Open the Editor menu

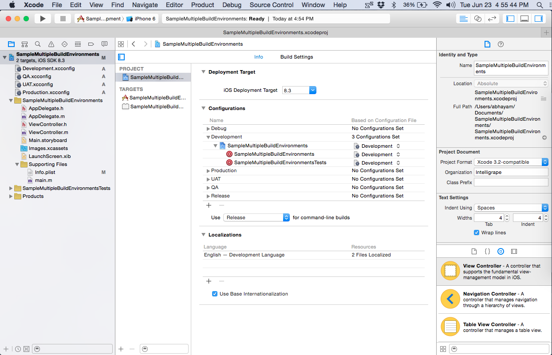click(x=174, y=5)
